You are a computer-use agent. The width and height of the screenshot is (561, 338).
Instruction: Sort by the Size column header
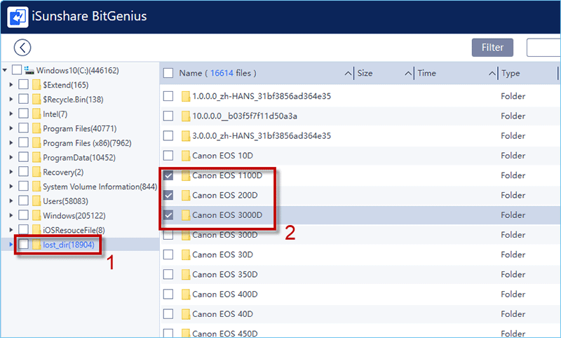tap(365, 73)
